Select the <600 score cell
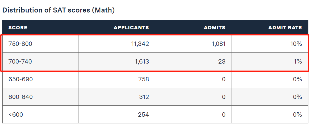 pyautogui.click(x=16, y=115)
